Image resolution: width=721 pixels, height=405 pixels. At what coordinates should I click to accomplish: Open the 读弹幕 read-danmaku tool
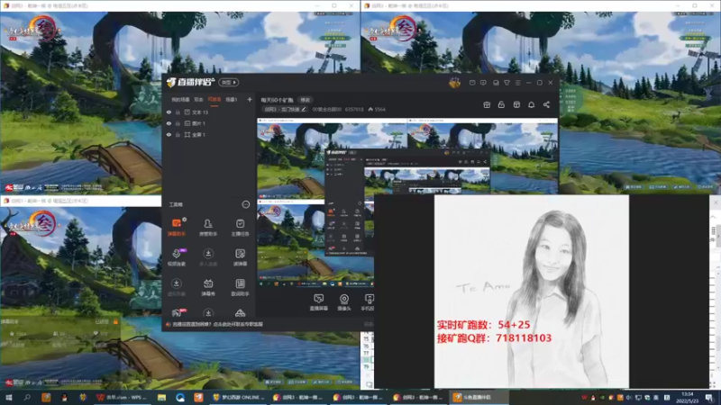coord(240,257)
